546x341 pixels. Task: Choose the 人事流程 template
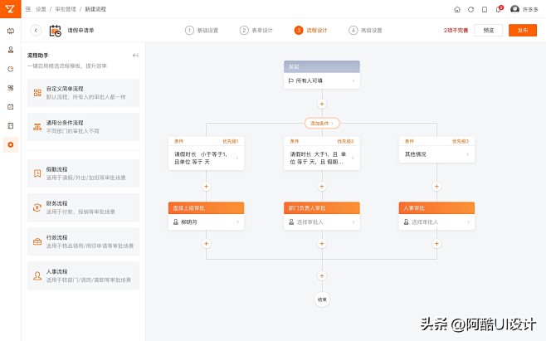click(83, 275)
